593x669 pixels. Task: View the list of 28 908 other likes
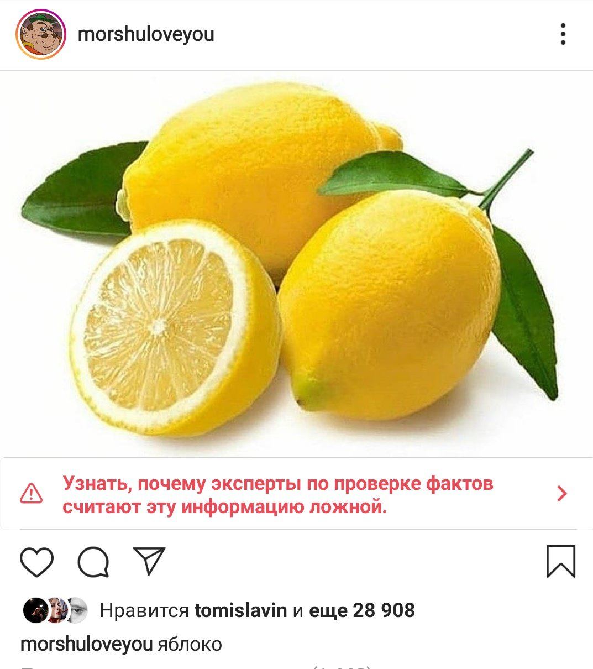click(x=361, y=610)
